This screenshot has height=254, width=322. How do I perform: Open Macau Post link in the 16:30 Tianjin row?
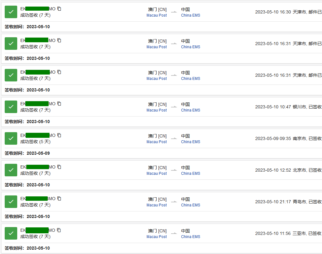click(157, 15)
